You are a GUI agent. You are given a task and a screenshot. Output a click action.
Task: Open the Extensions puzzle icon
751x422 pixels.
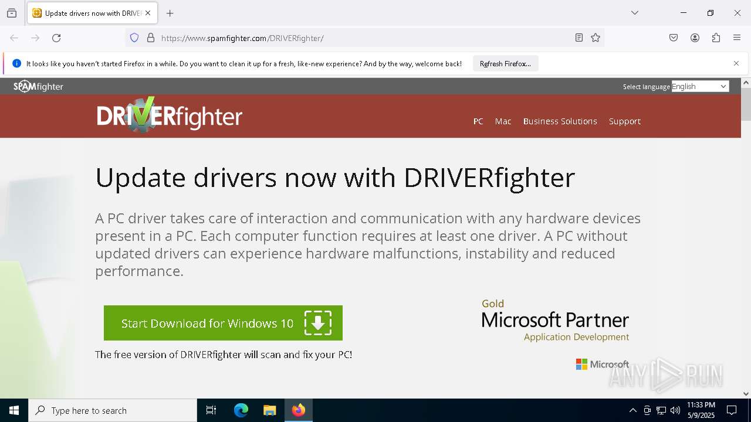click(x=716, y=38)
